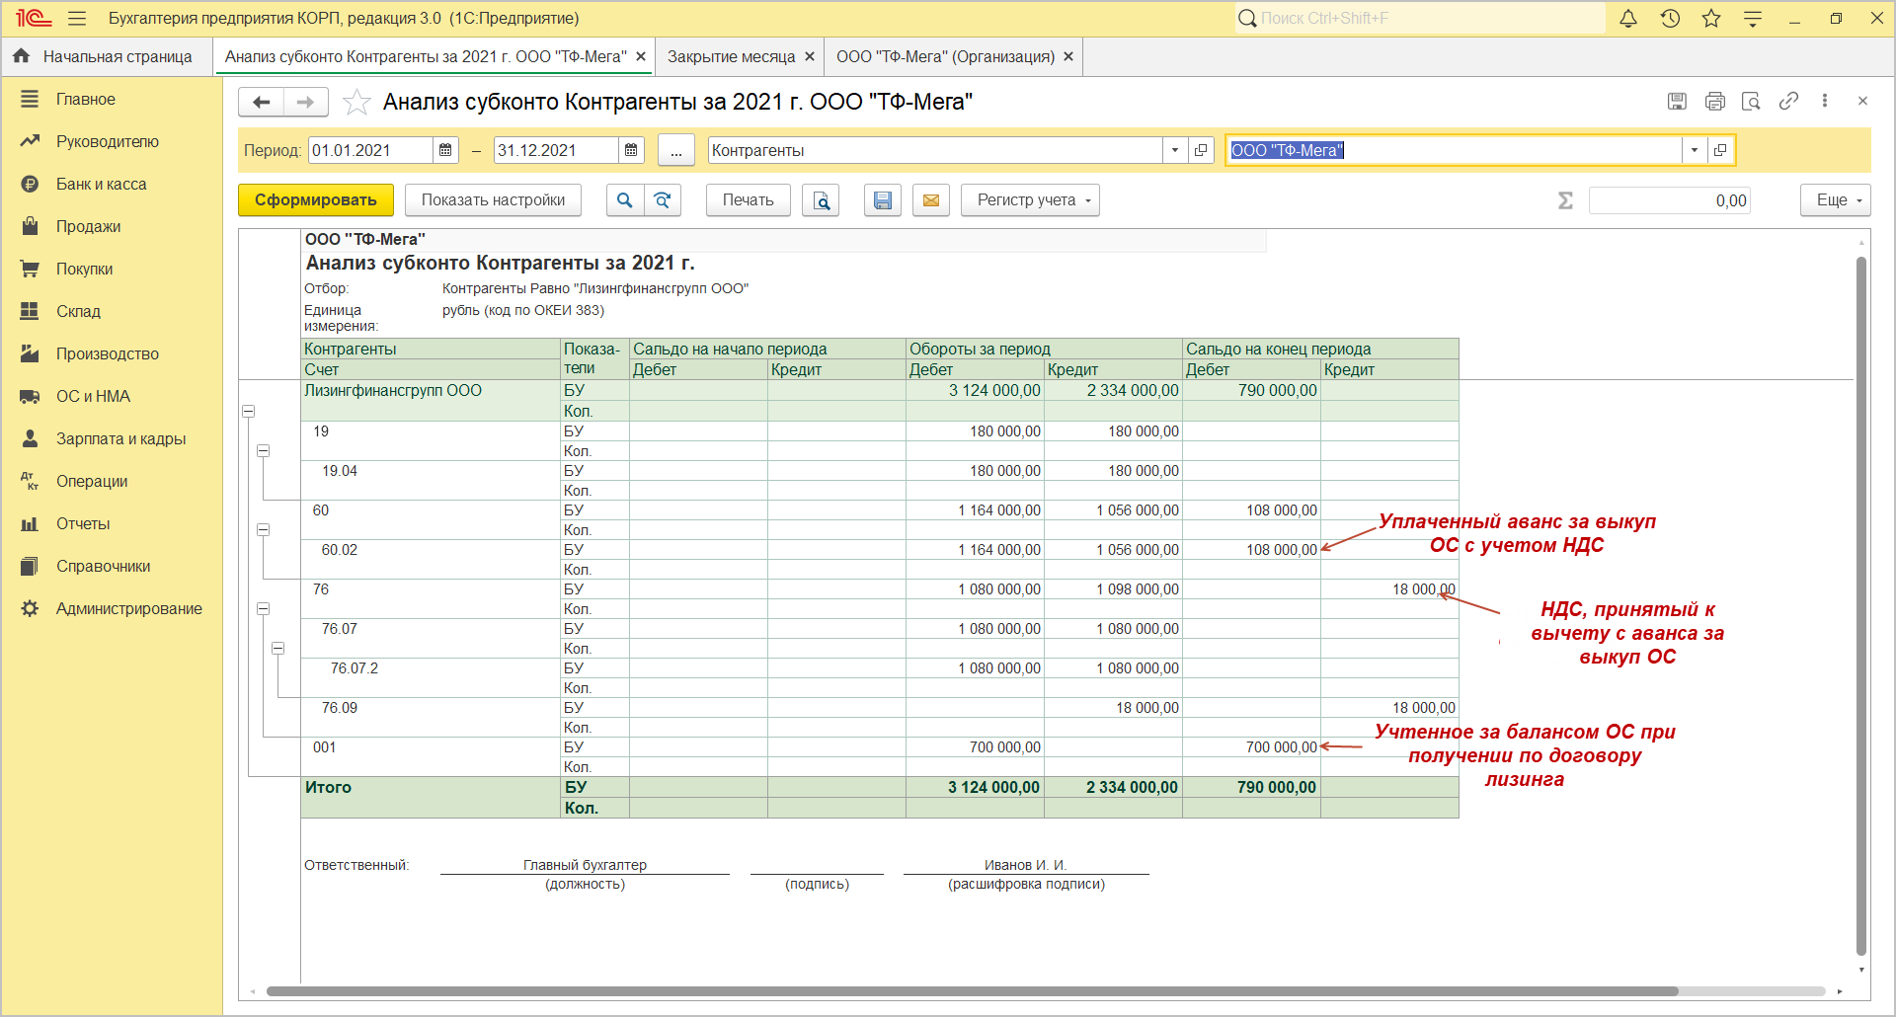The image size is (1896, 1017).
Task: Expand the Контрагенты subkonto dropdown arrow
Action: (x=1175, y=150)
